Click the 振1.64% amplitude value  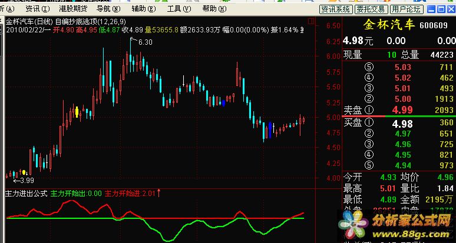pyautogui.click(x=285, y=29)
